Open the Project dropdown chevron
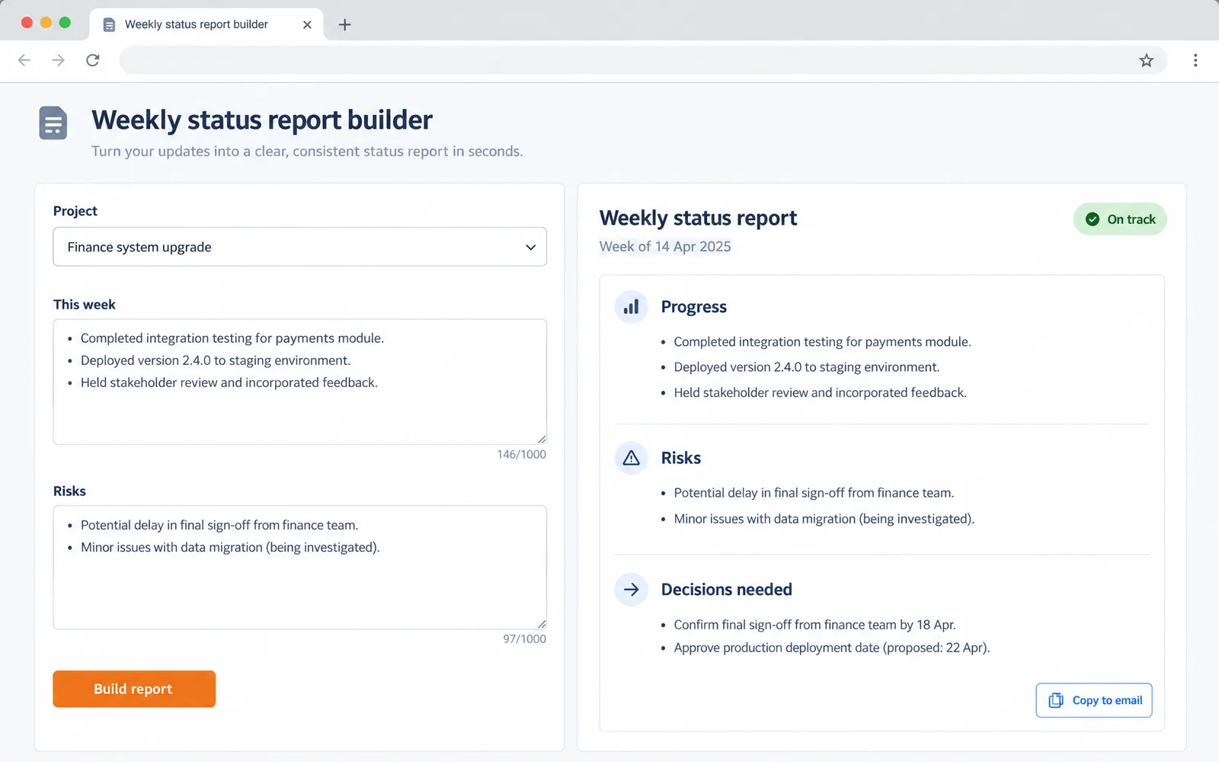Screen dimensions: 1219x762 point(531,247)
